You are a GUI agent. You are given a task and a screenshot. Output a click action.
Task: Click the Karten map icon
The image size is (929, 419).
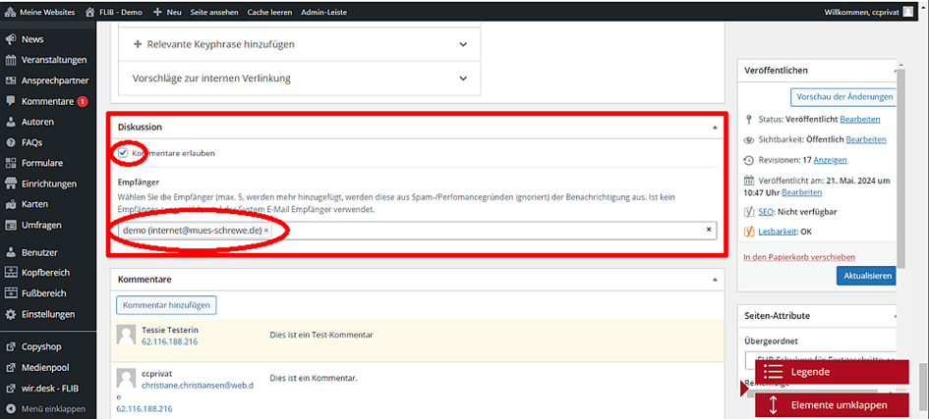11,204
